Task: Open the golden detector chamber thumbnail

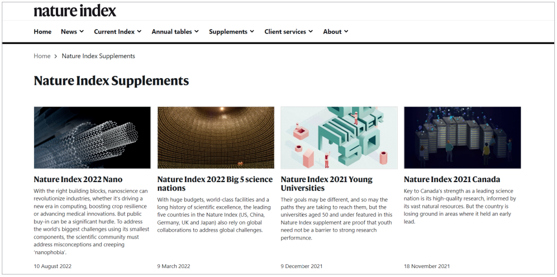Action: pos(216,138)
